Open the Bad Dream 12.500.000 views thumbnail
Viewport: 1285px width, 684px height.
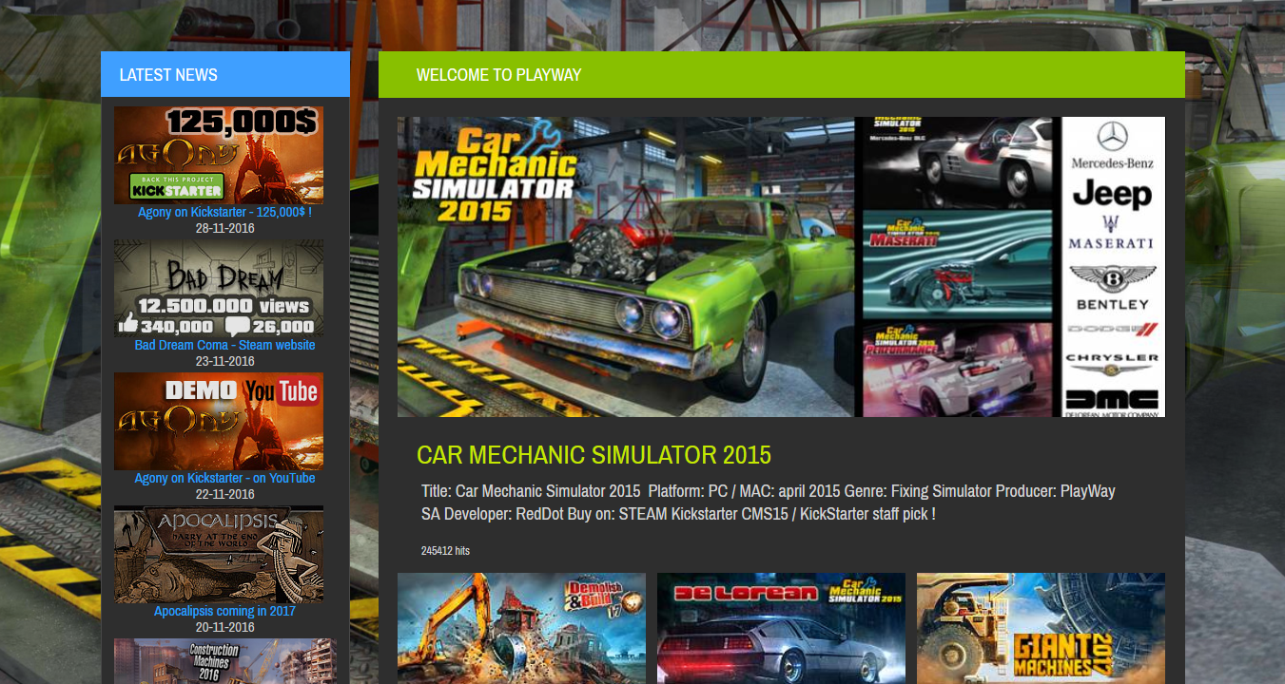(x=219, y=288)
